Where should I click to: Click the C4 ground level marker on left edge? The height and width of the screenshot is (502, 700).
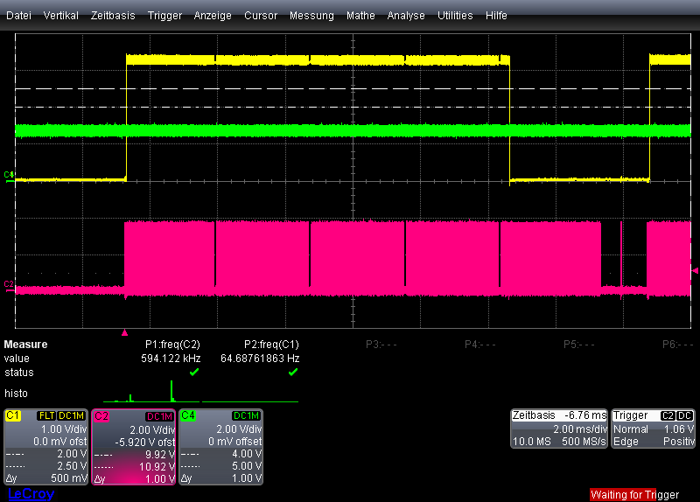tap(9, 175)
